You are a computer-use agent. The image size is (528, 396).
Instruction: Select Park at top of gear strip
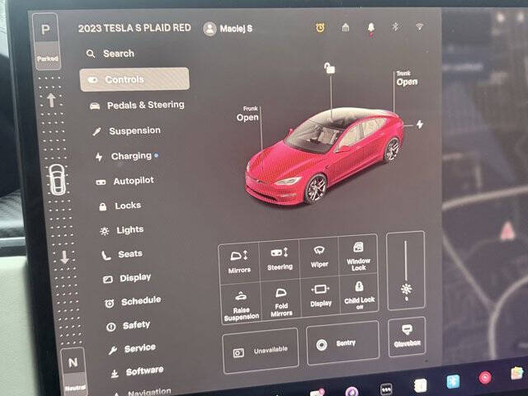click(x=46, y=40)
